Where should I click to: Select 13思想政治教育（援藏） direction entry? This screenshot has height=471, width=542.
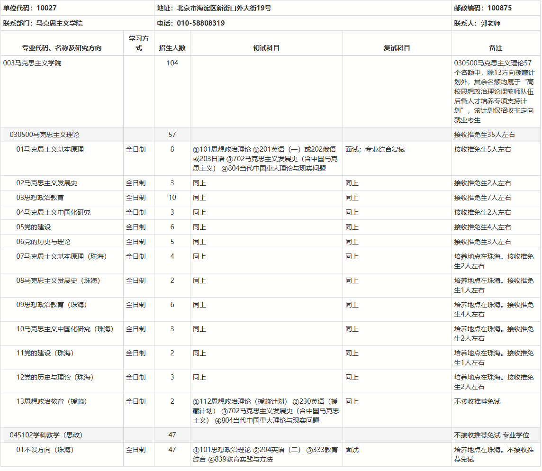[x=52, y=401]
